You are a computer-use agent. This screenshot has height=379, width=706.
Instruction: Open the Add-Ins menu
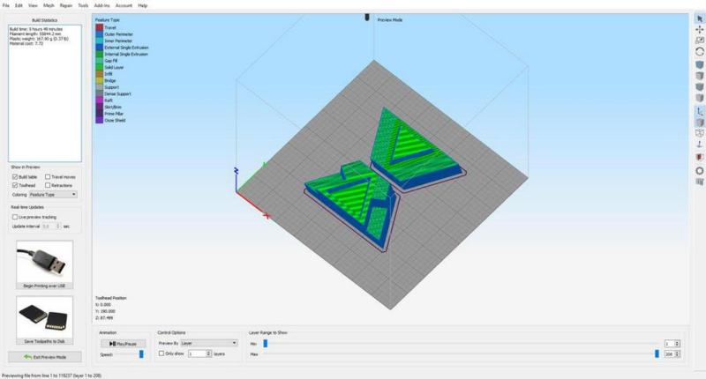[x=103, y=5]
